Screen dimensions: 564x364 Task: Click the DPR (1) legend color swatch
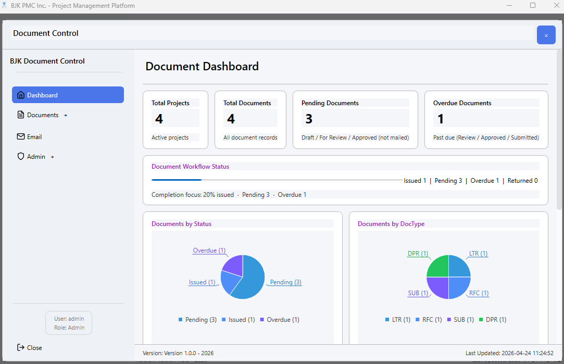pos(481,319)
